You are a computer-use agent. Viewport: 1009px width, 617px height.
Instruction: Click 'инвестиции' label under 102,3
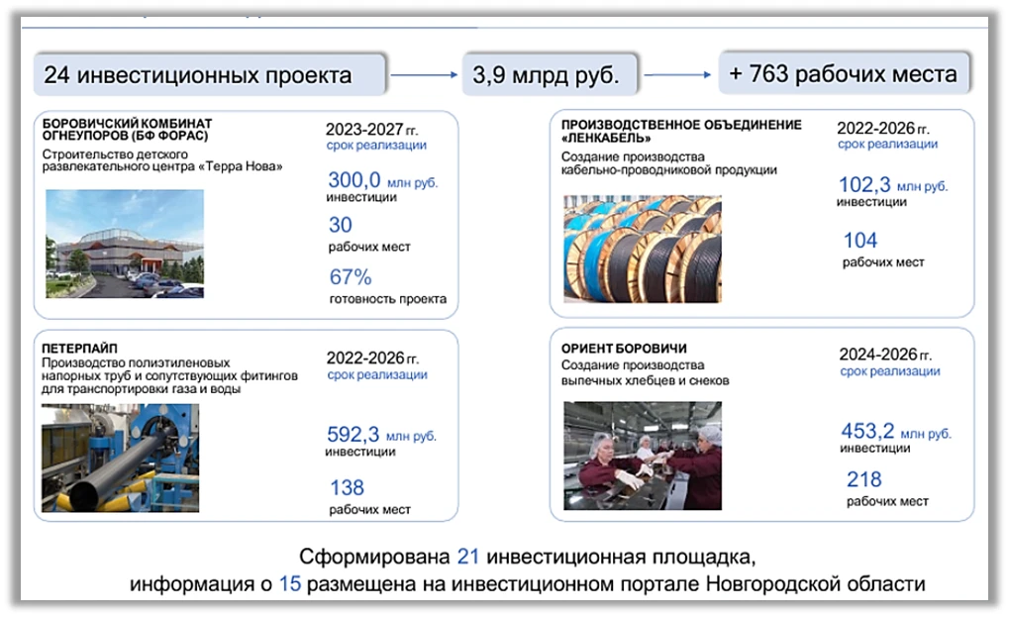coord(872,202)
